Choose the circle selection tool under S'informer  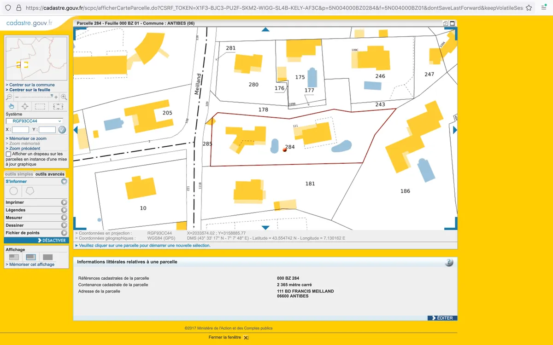pyautogui.click(x=14, y=191)
